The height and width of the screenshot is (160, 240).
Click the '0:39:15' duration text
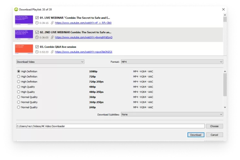coord(44,23)
